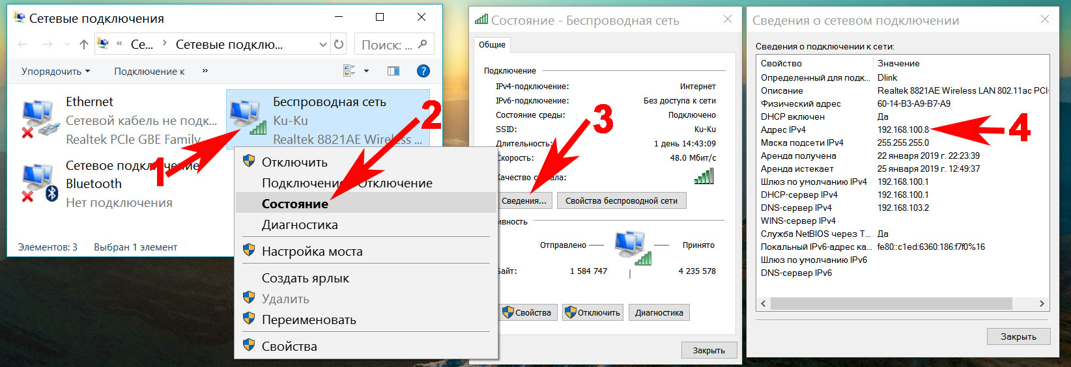Select the Адрес IPv4 row value 192.168.100.8
This screenshot has width=1071, height=367.
click(x=903, y=129)
